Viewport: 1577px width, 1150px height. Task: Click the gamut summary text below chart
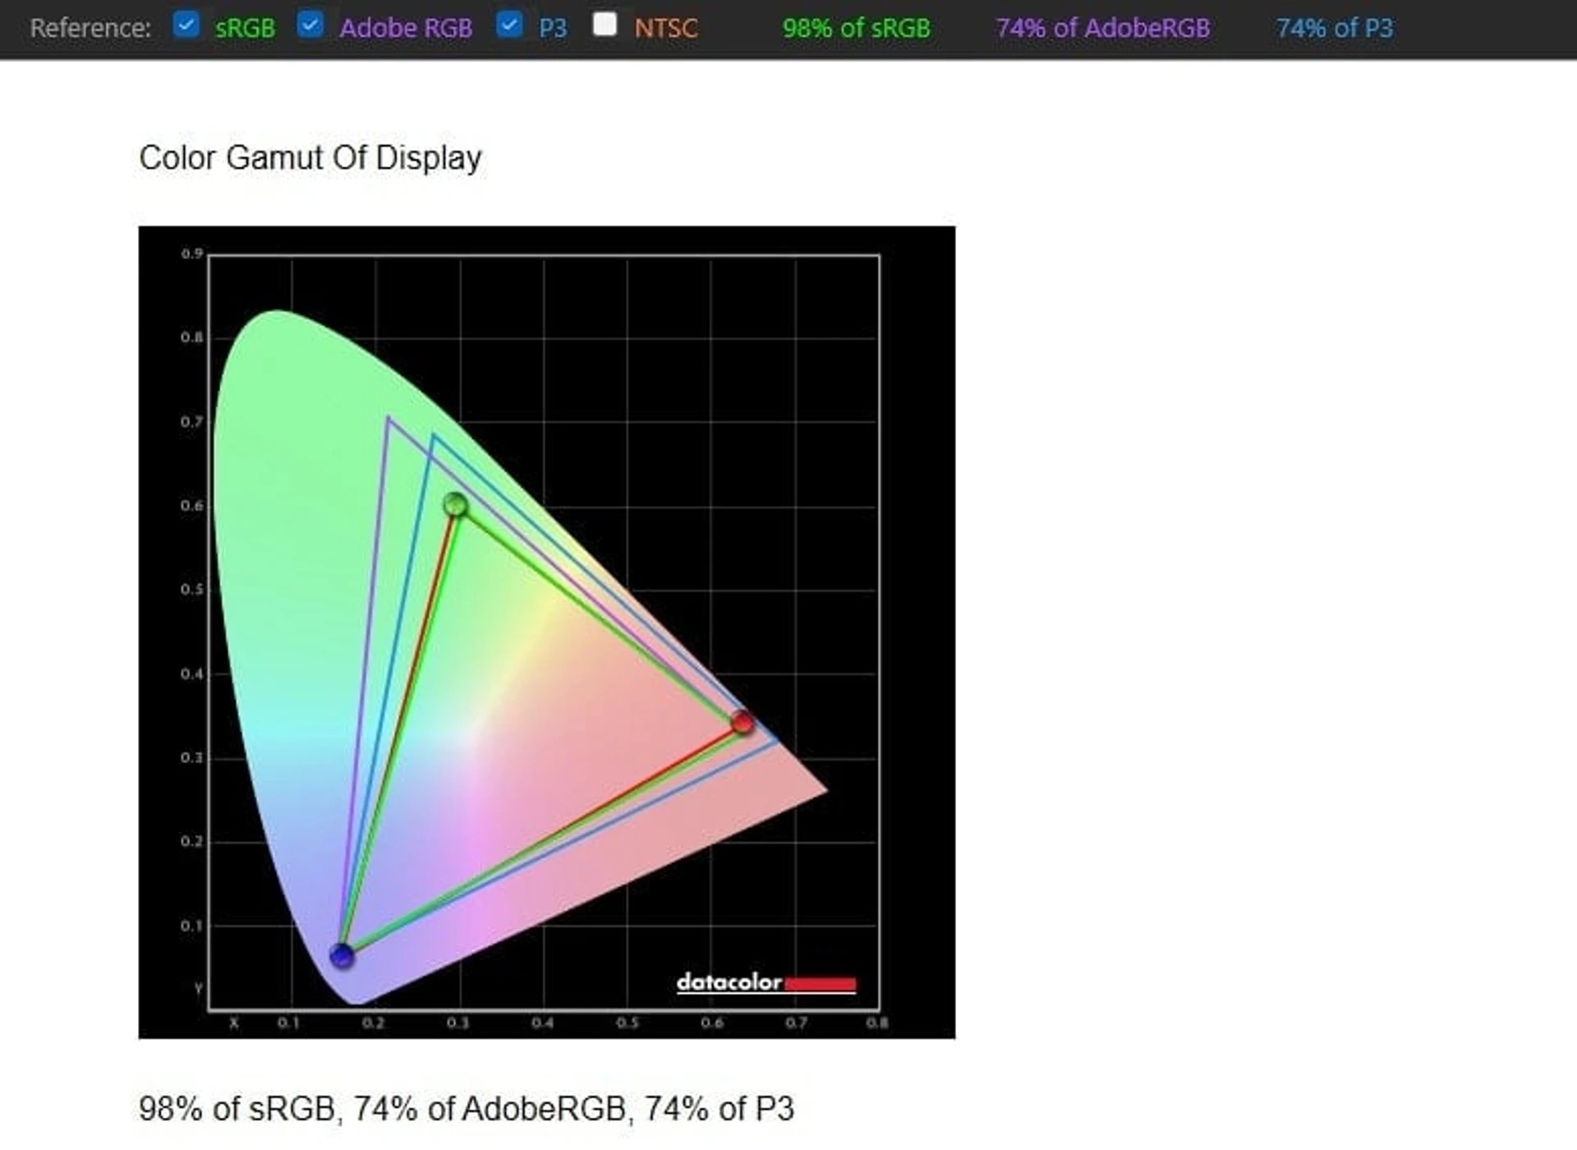coord(466,1108)
